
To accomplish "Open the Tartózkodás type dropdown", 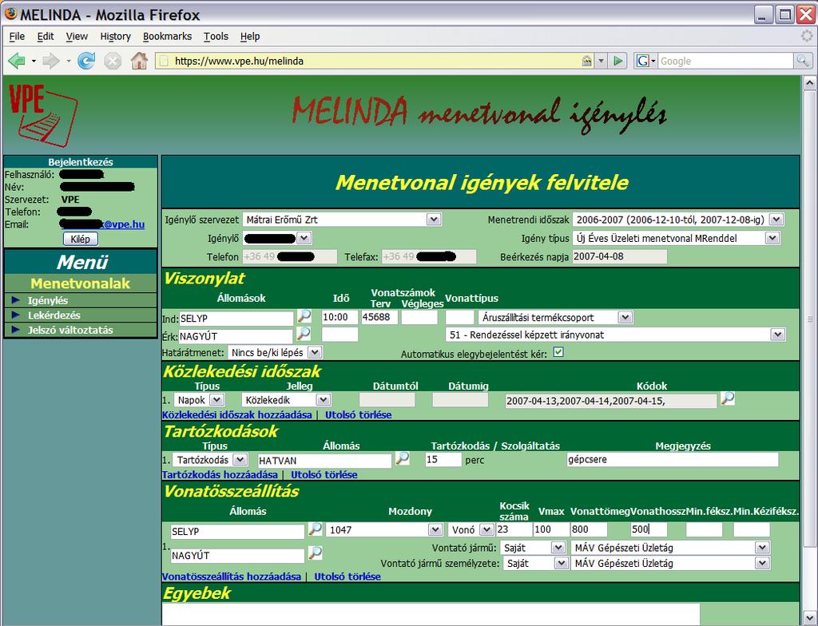I will [x=240, y=460].
